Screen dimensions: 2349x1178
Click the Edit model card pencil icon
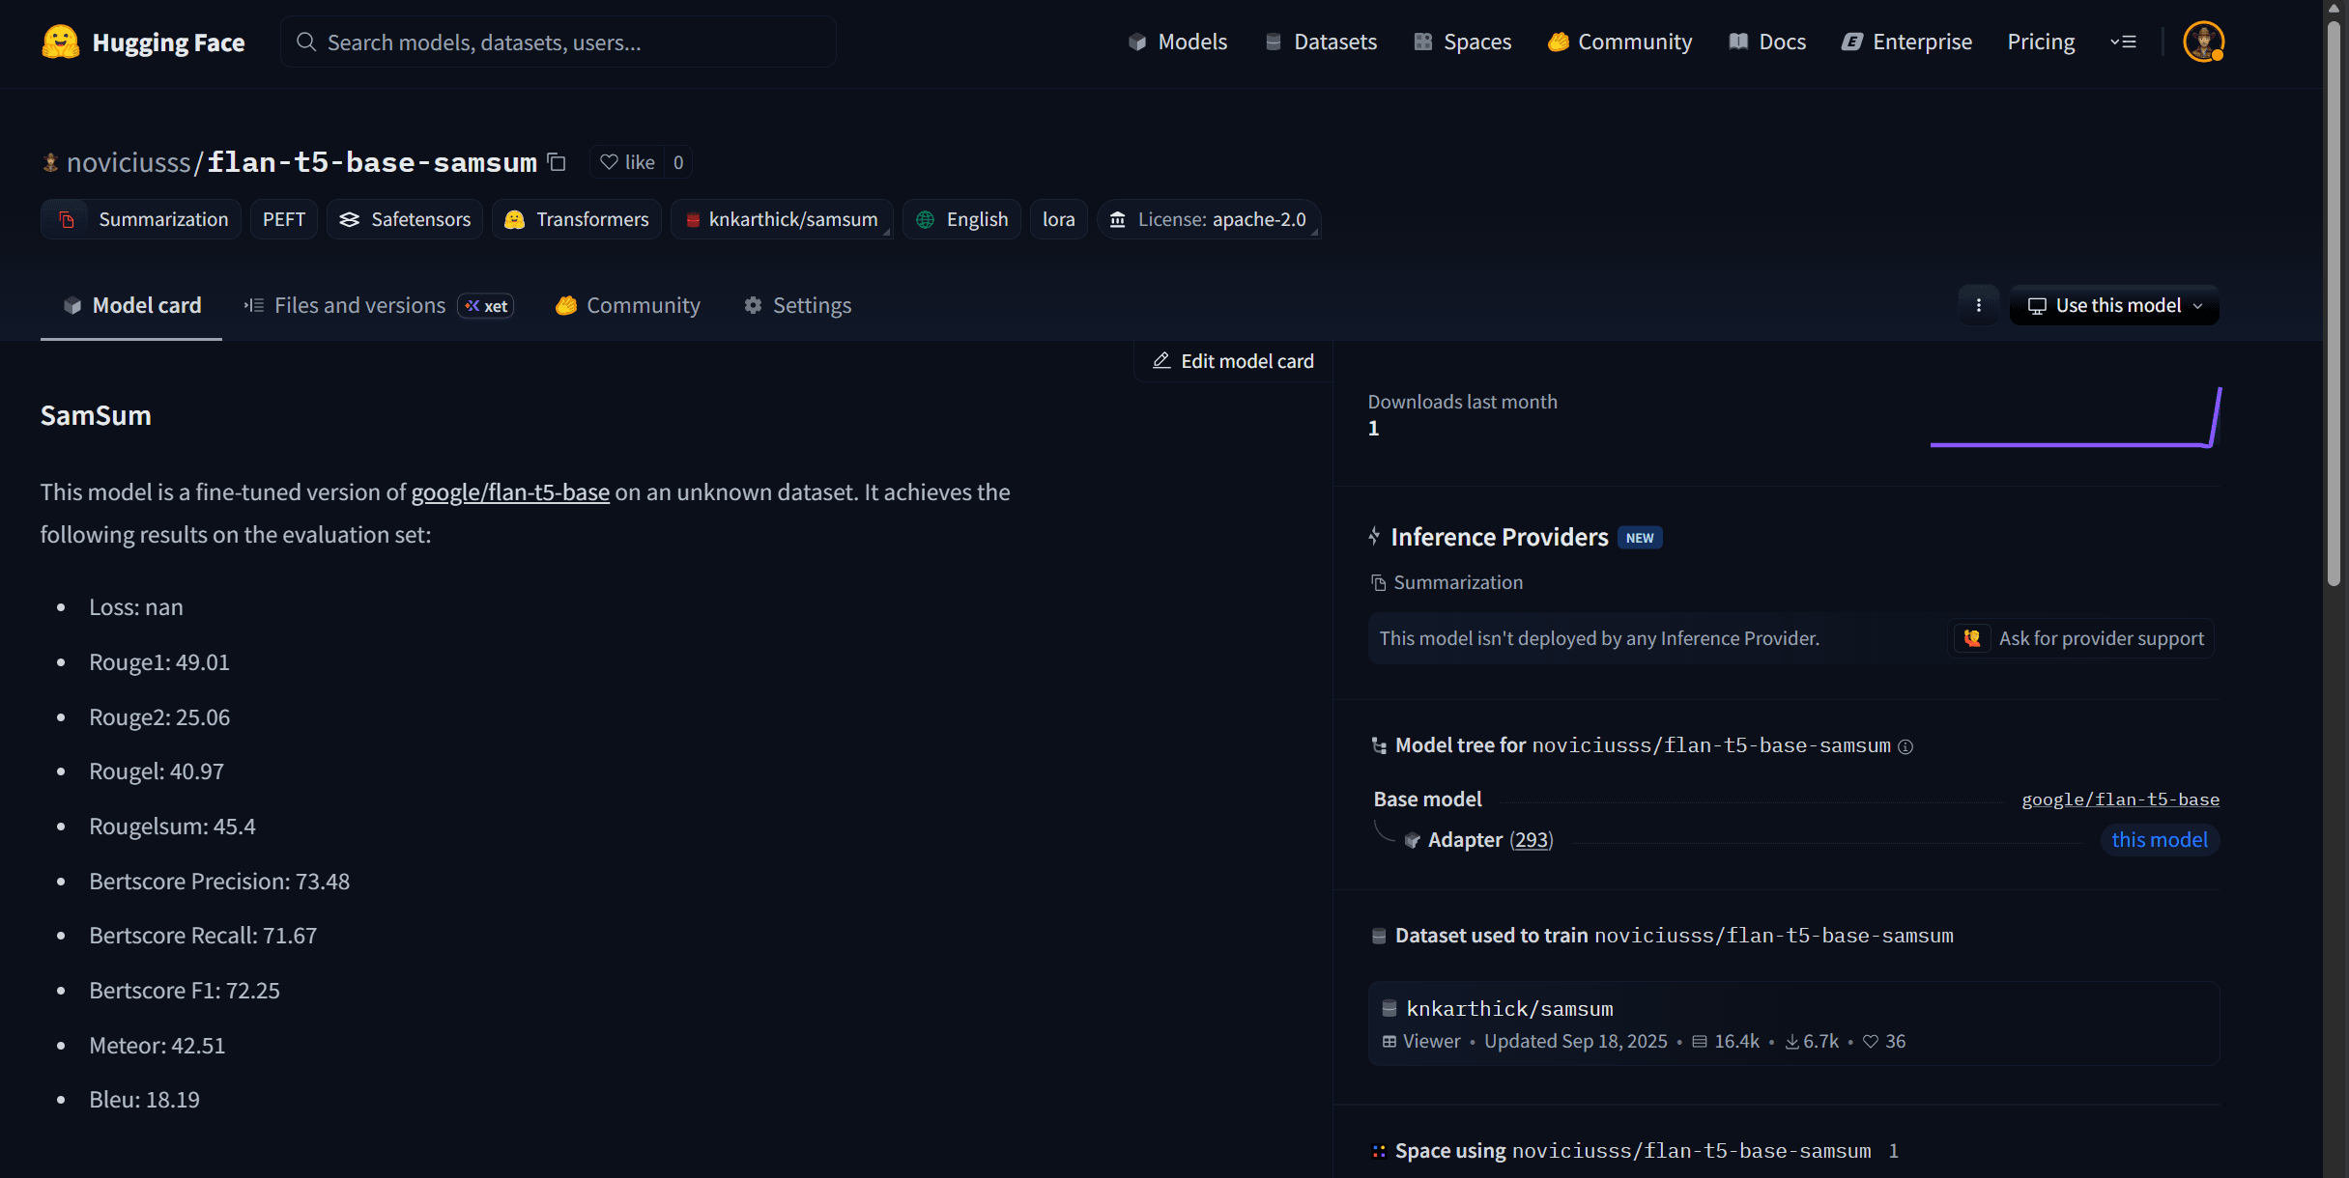tap(1161, 361)
